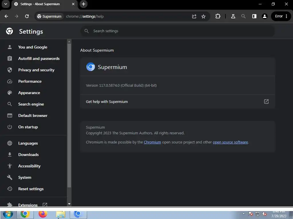Click the Action Center flag tray icon
The image size is (293, 219).
251,214
